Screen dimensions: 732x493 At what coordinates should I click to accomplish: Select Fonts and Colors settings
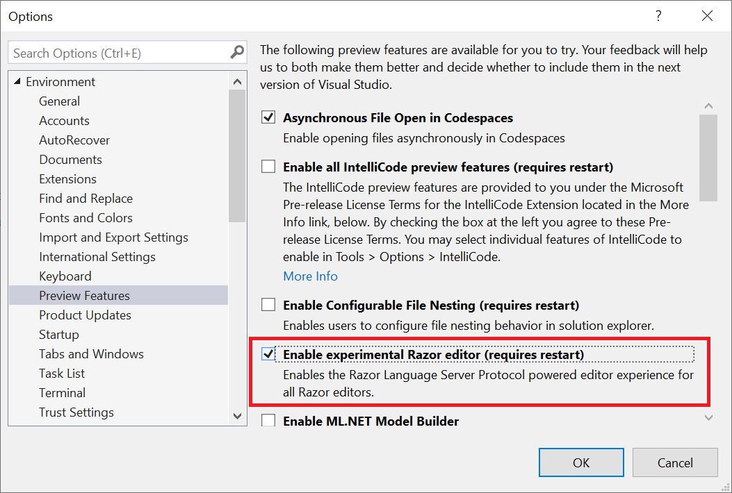coord(86,217)
